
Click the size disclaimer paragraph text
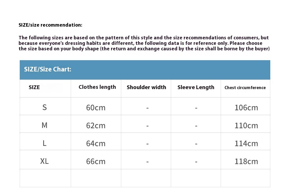click(x=144, y=43)
